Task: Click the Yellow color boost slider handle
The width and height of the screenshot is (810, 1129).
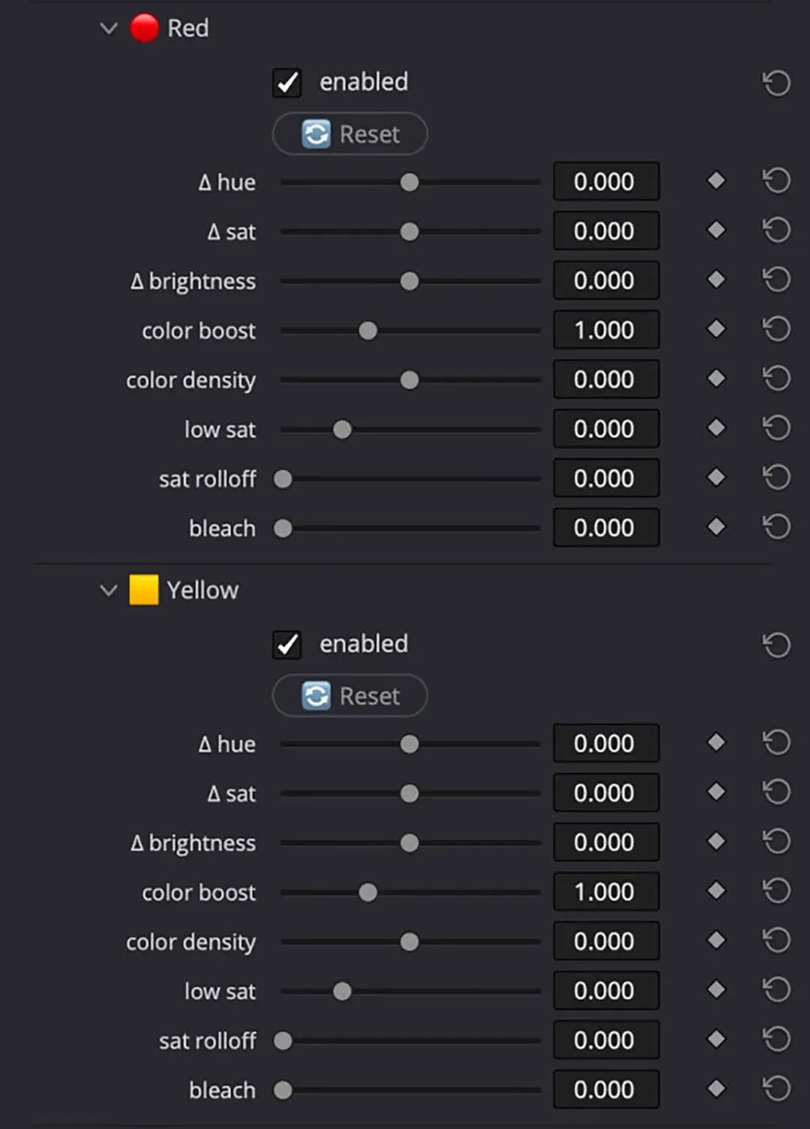Action: 368,892
